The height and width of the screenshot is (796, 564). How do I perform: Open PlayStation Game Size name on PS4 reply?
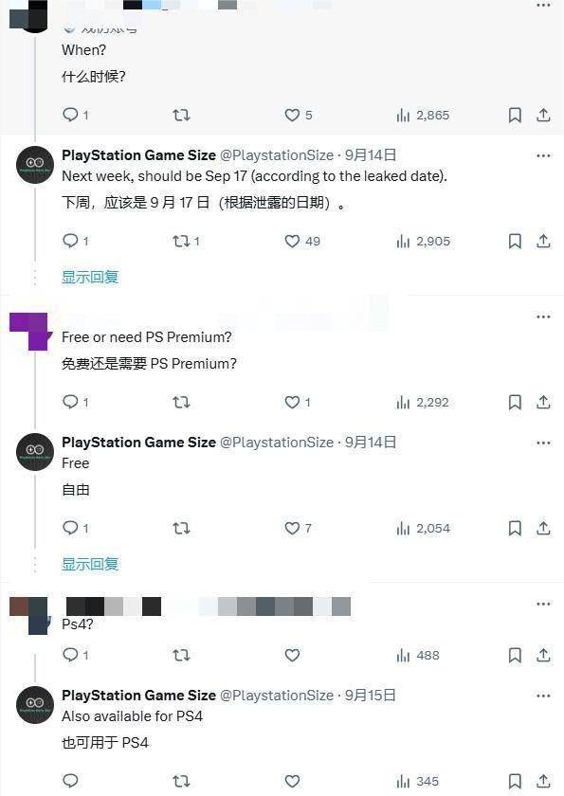138,695
